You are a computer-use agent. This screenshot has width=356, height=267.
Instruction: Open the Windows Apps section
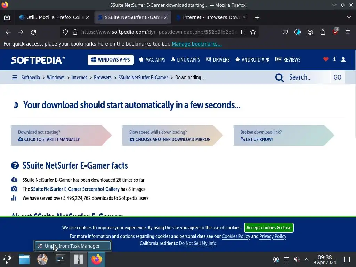click(111, 60)
